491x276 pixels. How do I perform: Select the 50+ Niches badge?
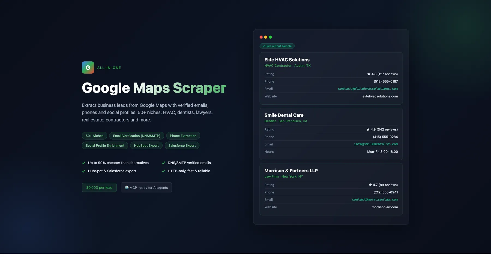pyautogui.click(x=94, y=136)
